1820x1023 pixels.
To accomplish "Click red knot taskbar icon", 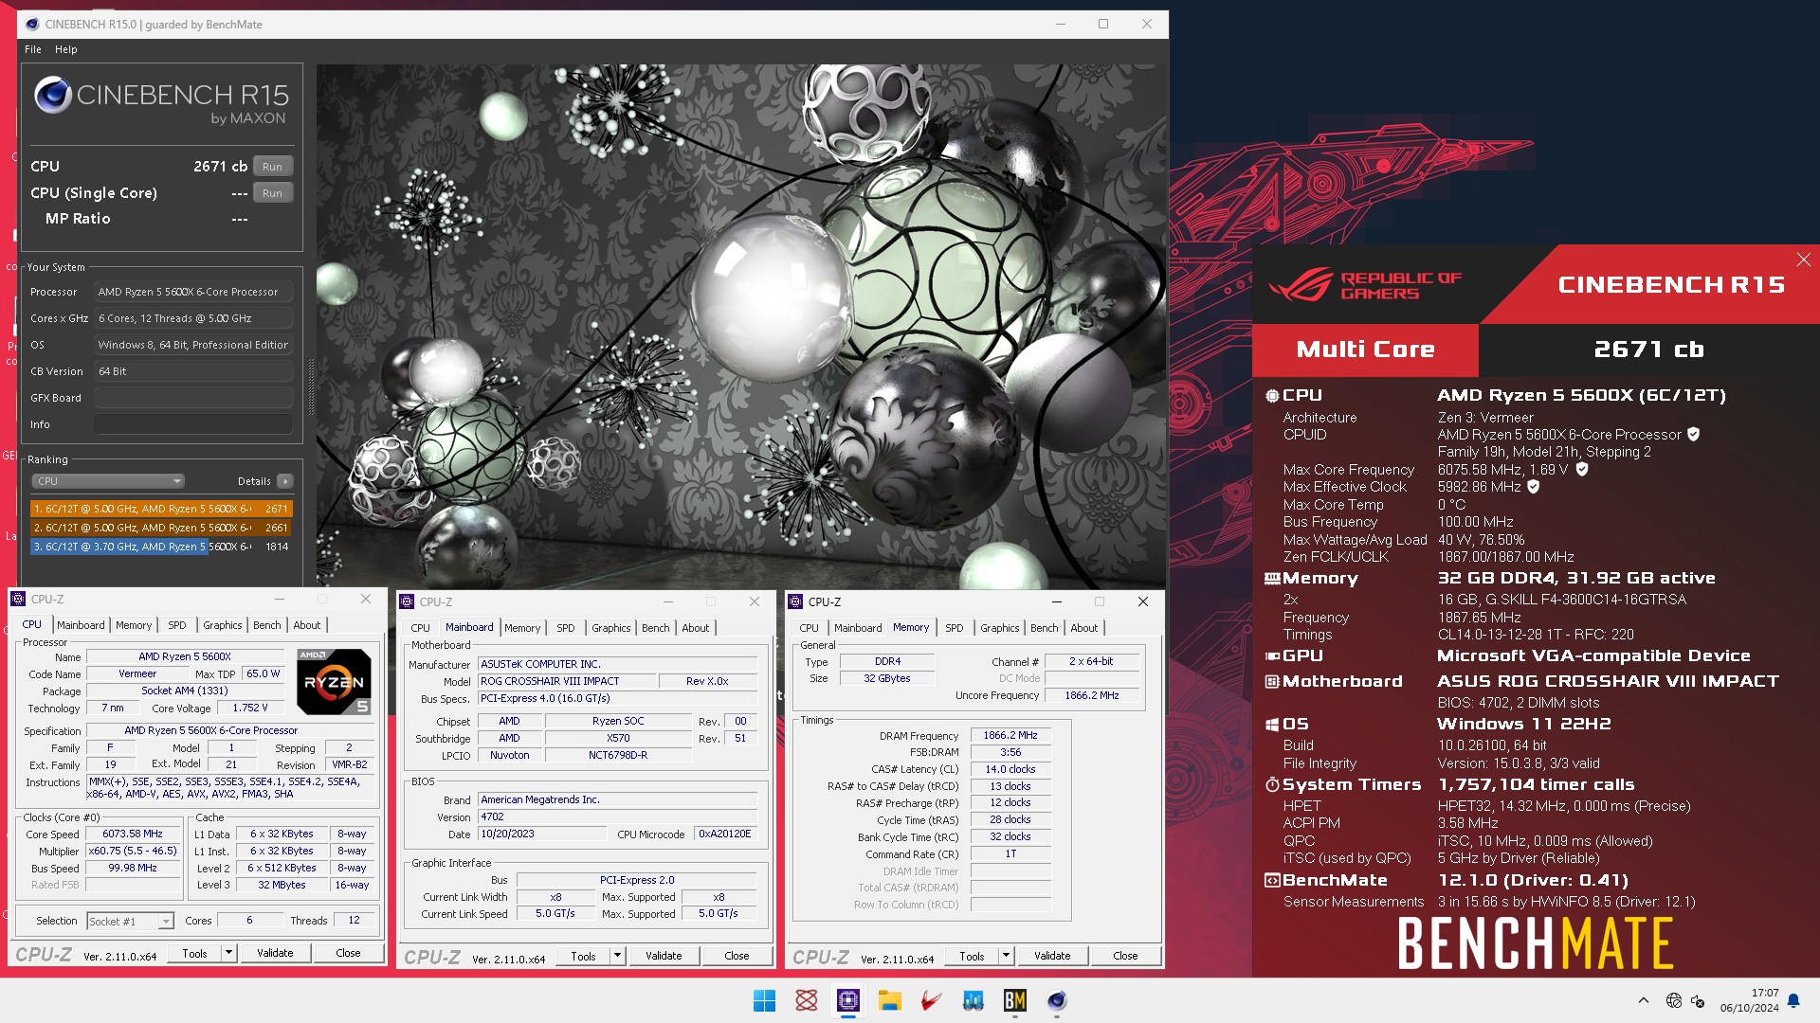I will click(806, 1000).
